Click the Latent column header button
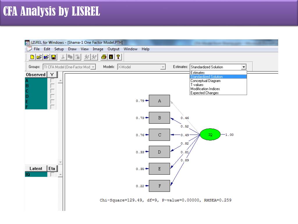Viewport: 298px width, 224px height. pos(36,168)
